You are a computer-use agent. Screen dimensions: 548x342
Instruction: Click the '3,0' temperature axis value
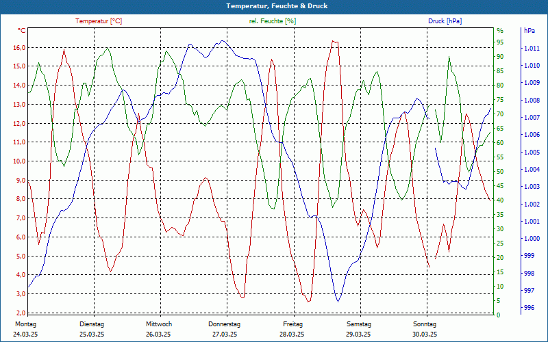(21, 294)
